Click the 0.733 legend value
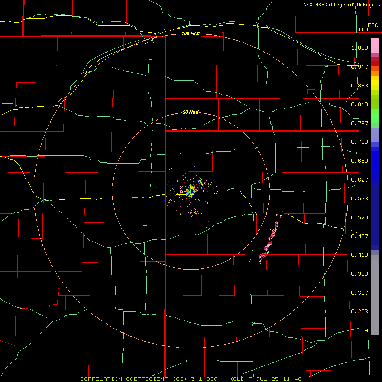382x382 pixels. (x=360, y=142)
